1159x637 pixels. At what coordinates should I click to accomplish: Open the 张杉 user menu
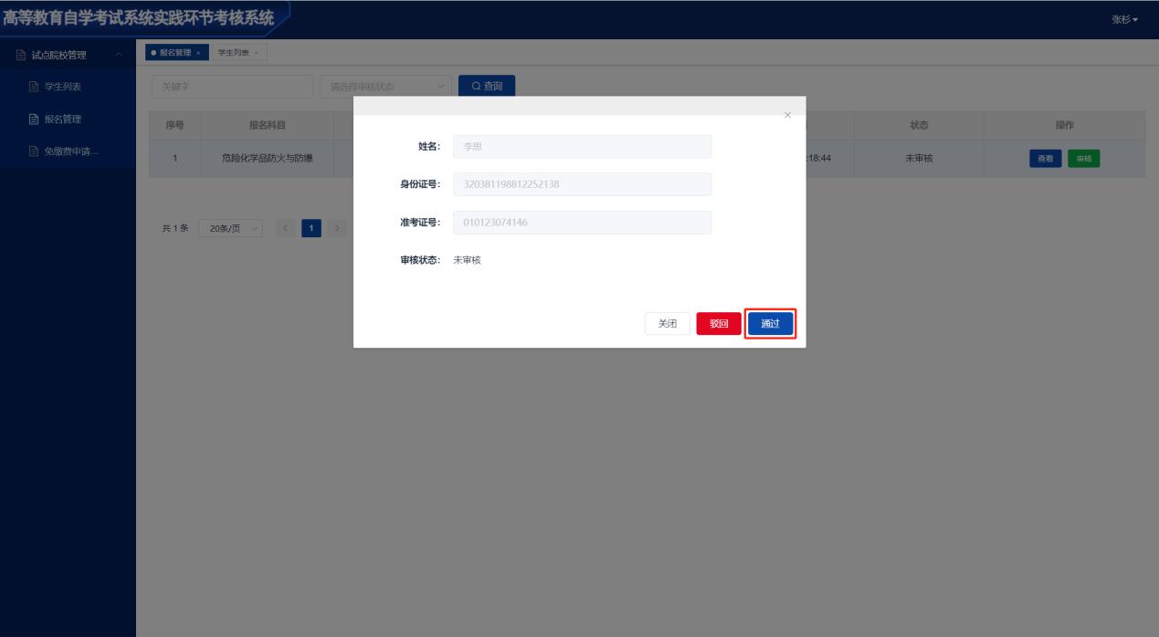(x=1124, y=19)
